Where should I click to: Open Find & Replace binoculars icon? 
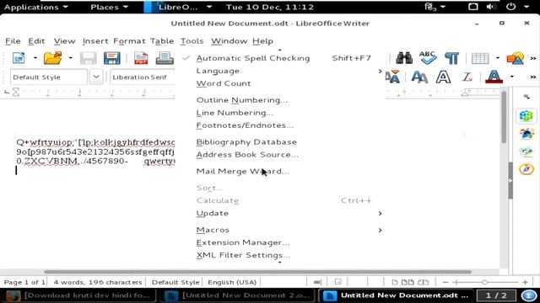(x=404, y=58)
